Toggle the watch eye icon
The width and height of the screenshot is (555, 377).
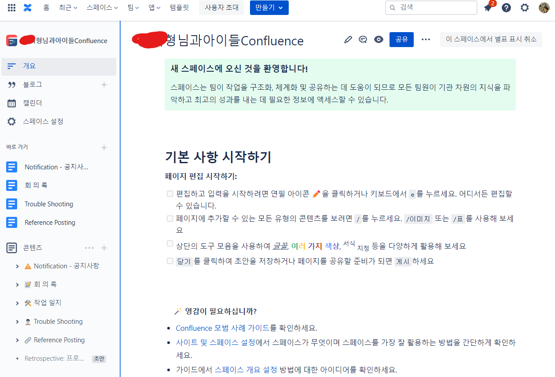(x=379, y=40)
